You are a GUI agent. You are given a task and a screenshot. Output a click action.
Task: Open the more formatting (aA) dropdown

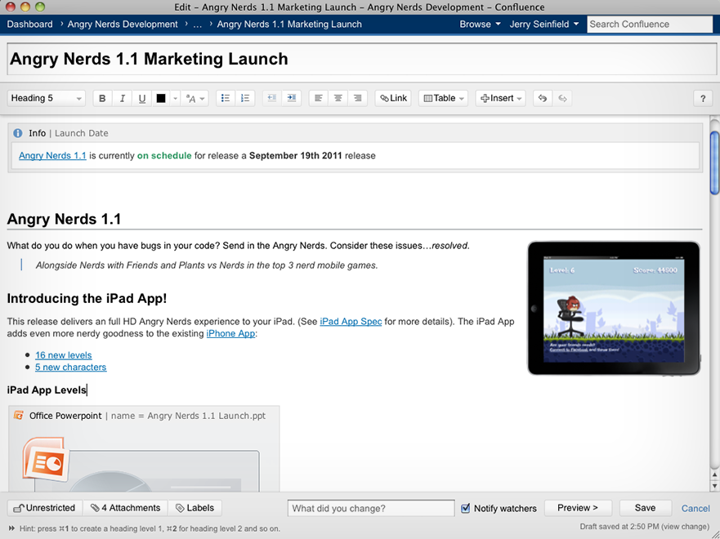[195, 98]
